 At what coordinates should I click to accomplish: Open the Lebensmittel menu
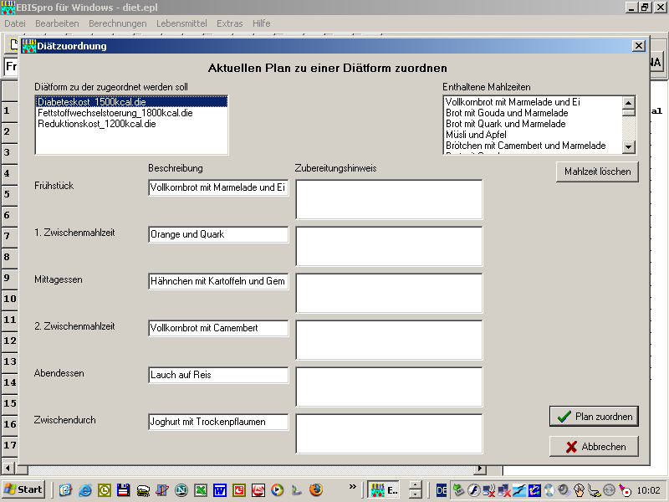[x=181, y=23]
